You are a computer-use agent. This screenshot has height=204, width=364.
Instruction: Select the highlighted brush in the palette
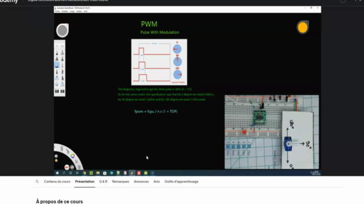coord(57,65)
